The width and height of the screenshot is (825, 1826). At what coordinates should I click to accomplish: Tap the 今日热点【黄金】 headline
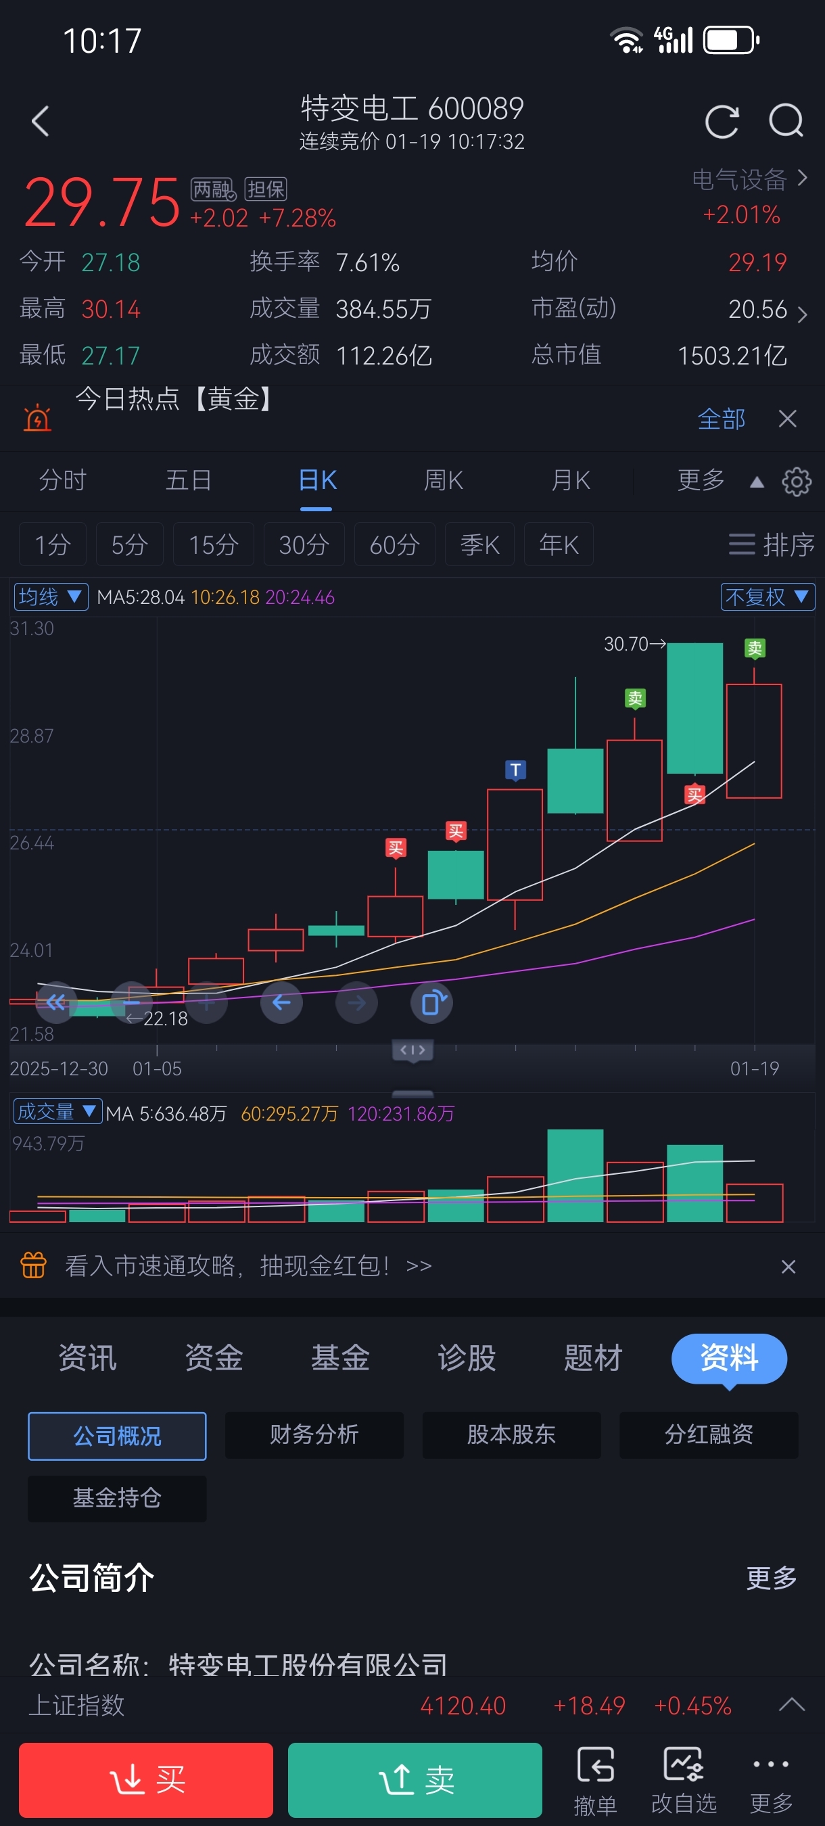pyautogui.click(x=175, y=399)
